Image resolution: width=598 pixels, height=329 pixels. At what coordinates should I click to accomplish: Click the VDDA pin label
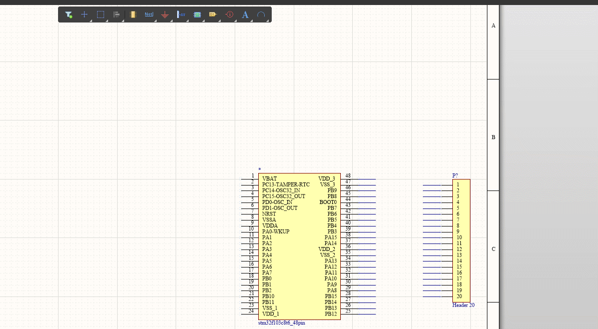(270, 225)
